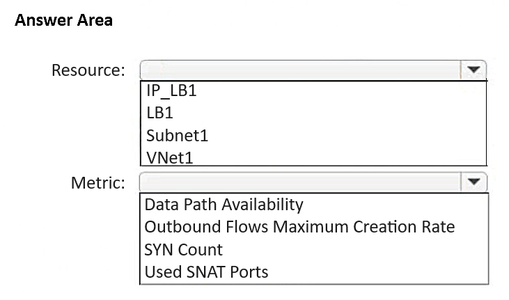Pick the SYN Count metric
509x300 pixels.
click(183, 250)
